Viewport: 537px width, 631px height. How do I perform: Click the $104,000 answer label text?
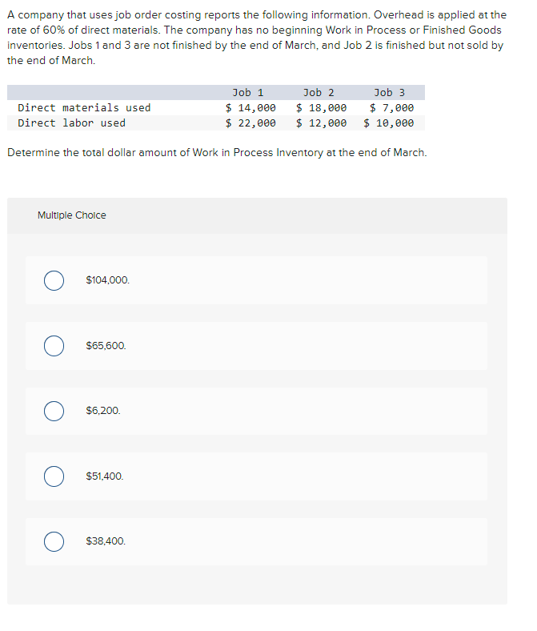click(x=108, y=280)
